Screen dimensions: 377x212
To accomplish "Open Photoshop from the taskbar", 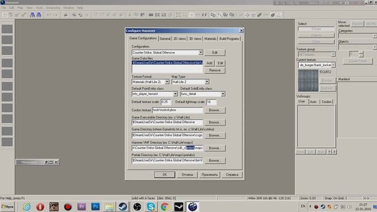I will pos(95,207).
